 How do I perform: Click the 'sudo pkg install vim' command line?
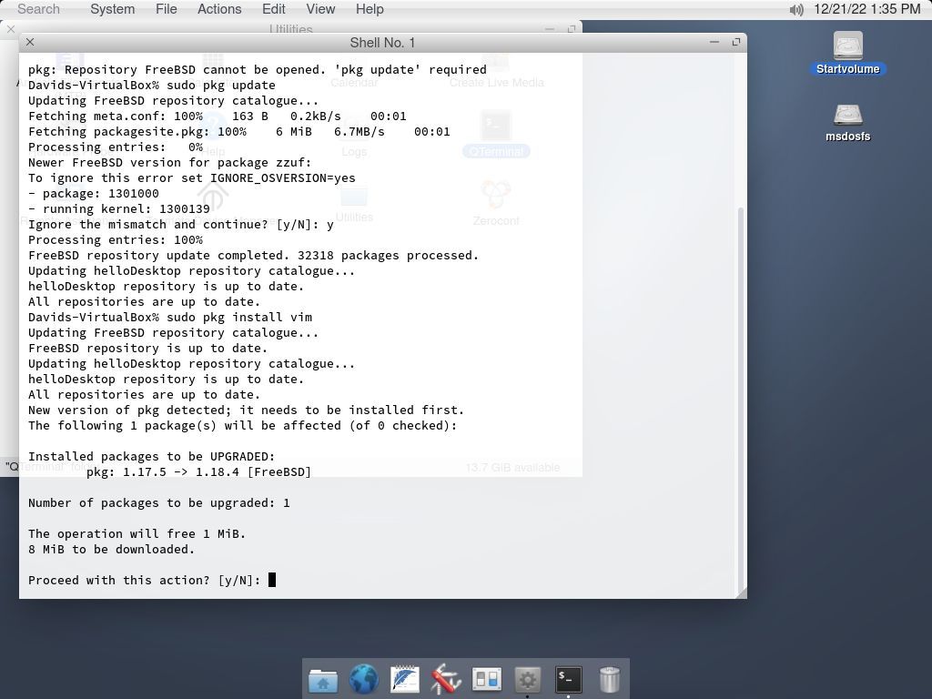[x=239, y=318]
